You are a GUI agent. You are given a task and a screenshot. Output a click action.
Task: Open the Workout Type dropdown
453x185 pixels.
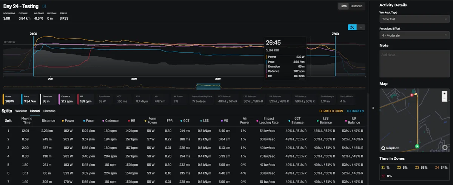413,19
